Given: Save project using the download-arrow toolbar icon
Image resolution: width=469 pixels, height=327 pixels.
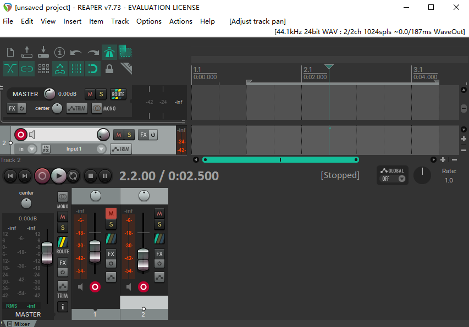Looking at the screenshot, I should pyautogui.click(x=43, y=52).
